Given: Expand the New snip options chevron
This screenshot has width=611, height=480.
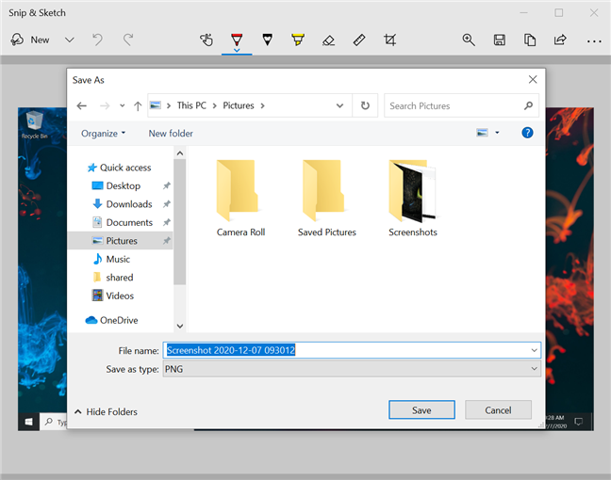Looking at the screenshot, I should [69, 40].
